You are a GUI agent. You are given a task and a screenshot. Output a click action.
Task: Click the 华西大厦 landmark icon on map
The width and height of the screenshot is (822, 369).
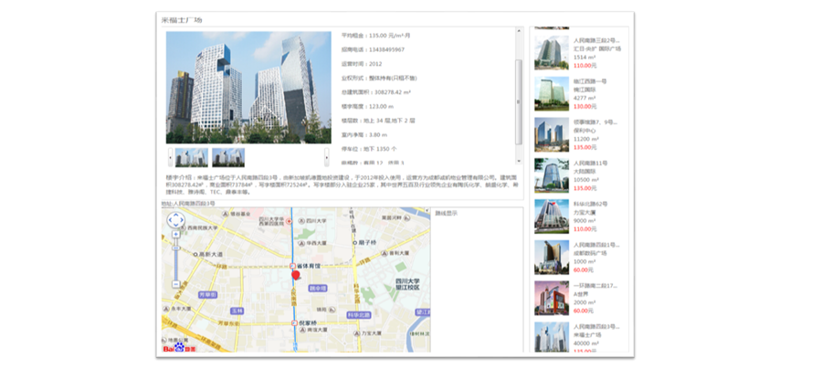[x=302, y=244]
